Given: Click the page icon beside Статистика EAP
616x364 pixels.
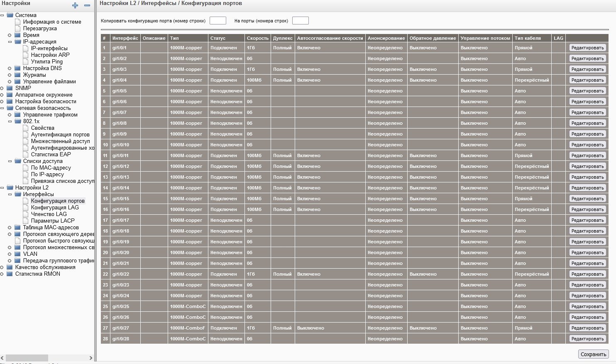Looking at the screenshot, I should pyautogui.click(x=26, y=154).
